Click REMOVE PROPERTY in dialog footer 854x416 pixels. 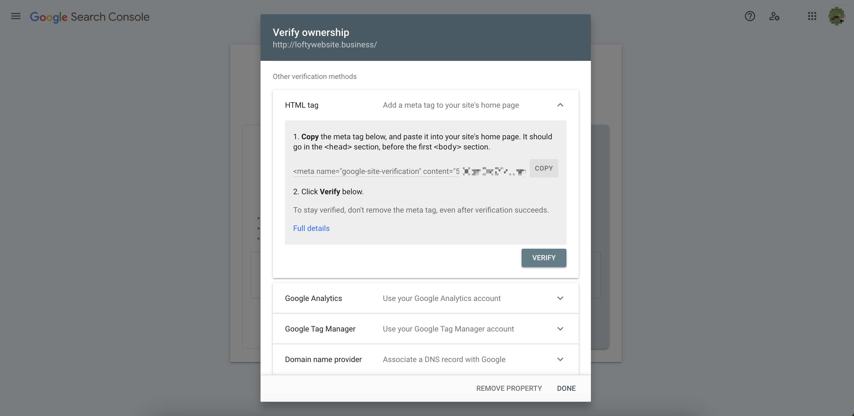[509, 388]
